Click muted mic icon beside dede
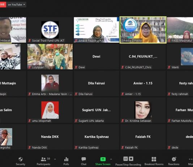The image size is (193, 167). tap(169, 147)
